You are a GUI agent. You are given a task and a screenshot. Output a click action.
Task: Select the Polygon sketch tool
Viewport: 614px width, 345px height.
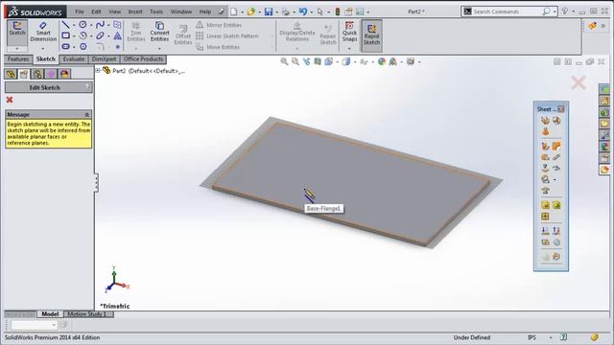coord(83,47)
